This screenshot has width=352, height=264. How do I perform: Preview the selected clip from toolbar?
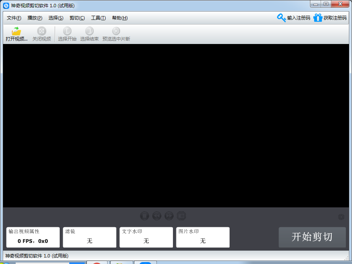pyautogui.click(x=116, y=31)
